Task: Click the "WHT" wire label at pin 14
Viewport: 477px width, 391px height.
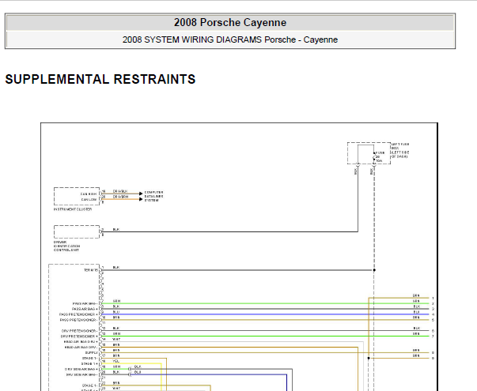Action: pos(116,340)
